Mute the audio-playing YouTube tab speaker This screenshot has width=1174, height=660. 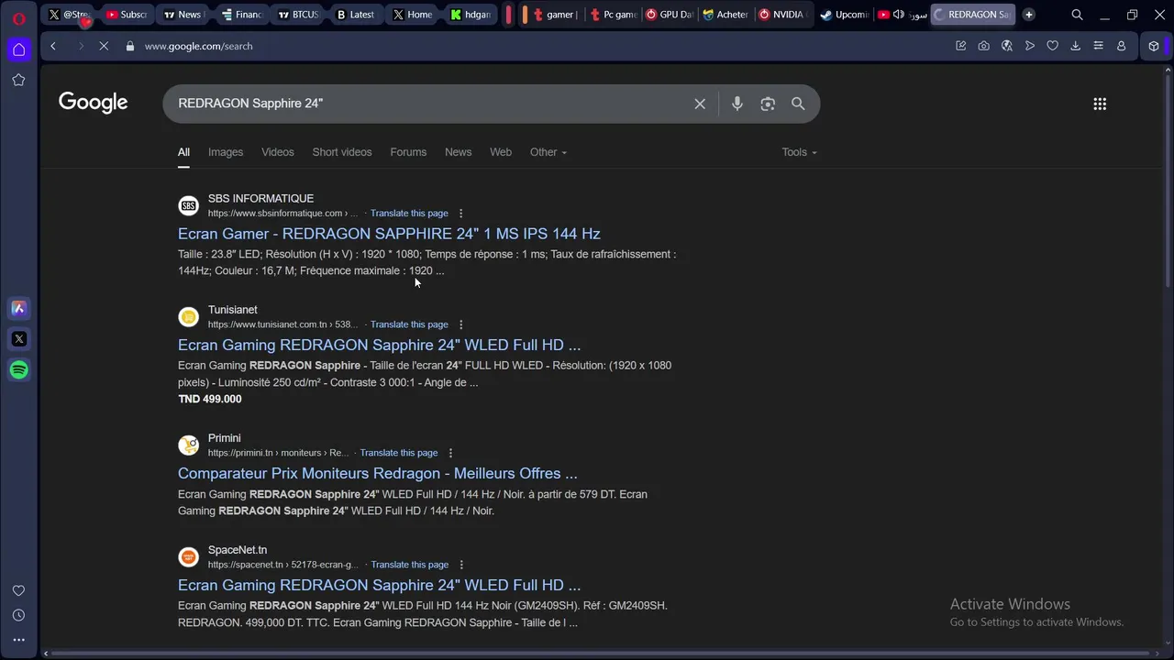tap(898, 15)
